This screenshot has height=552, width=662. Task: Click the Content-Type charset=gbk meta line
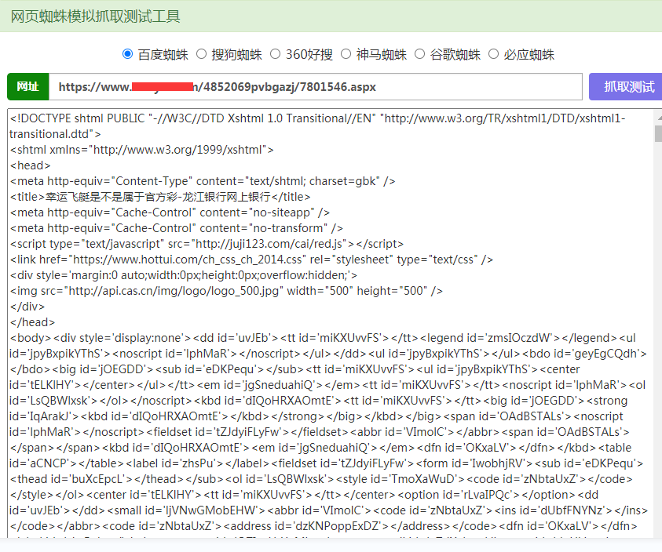(203, 181)
